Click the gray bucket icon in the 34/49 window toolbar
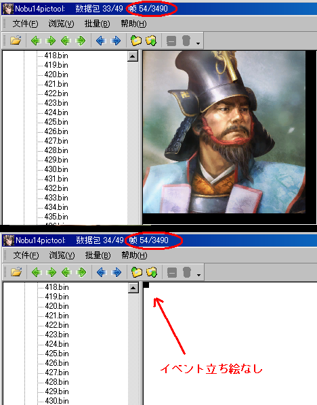This screenshot has width=317, height=405. pos(187,272)
